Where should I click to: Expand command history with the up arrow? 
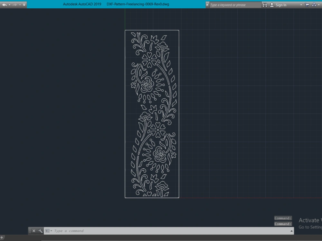(x=291, y=231)
